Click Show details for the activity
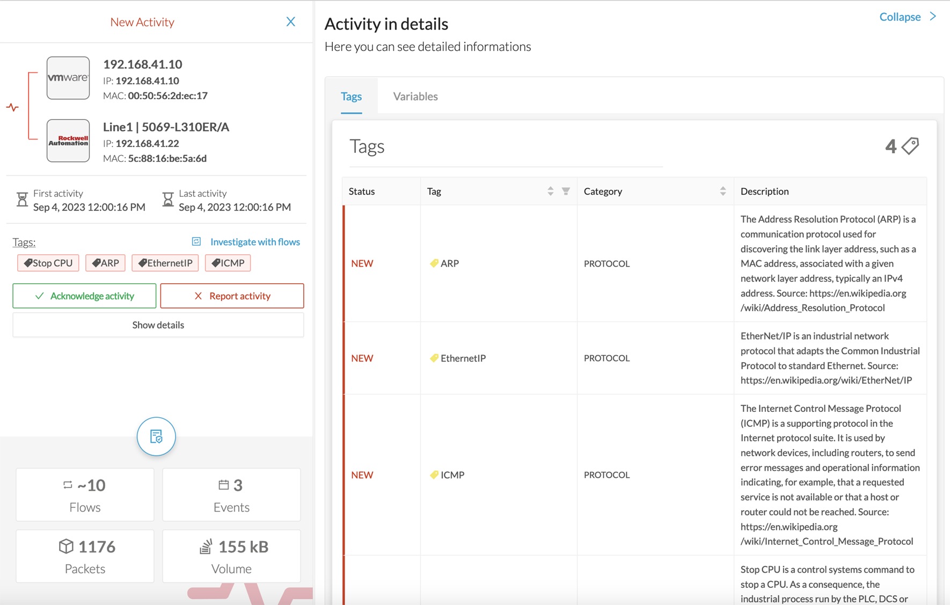The height and width of the screenshot is (605, 950). [x=158, y=324]
